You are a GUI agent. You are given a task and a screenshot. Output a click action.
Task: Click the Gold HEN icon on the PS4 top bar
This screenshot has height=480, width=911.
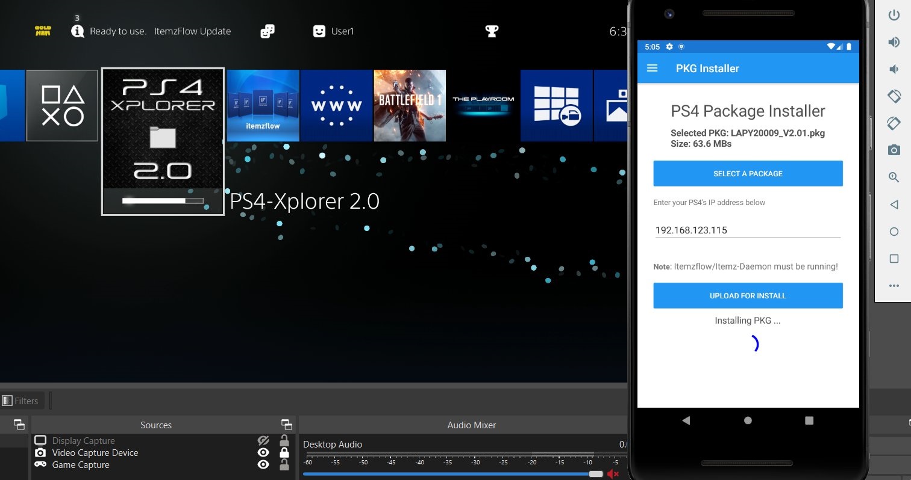pyautogui.click(x=43, y=31)
